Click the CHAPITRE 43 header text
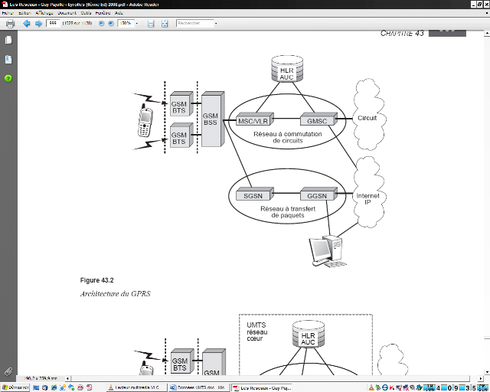This screenshot has height=392, width=490. (x=402, y=33)
